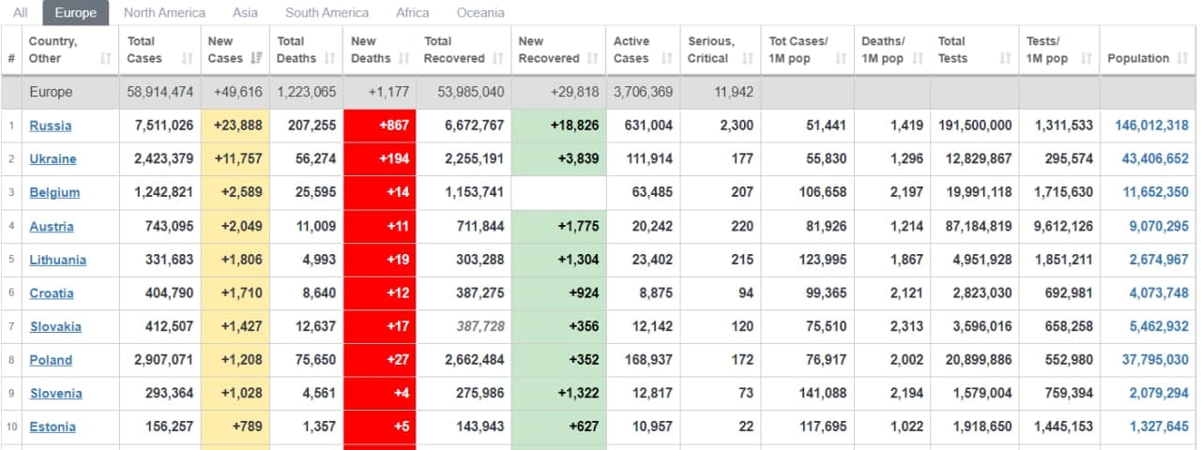Click New Recovered column sort icon
Image resolution: width=1201 pixels, height=450 pixels.
(593, 58)
